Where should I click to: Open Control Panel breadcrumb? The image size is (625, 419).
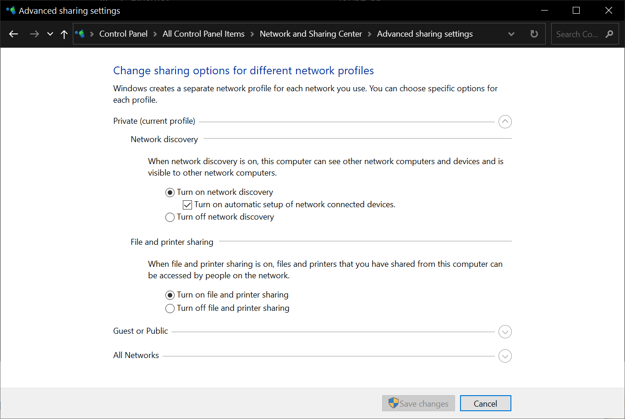pyautogui.click(x=123, y=34)
